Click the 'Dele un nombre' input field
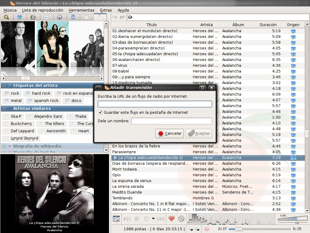This screenshot has width=310, height=233. 172,121
